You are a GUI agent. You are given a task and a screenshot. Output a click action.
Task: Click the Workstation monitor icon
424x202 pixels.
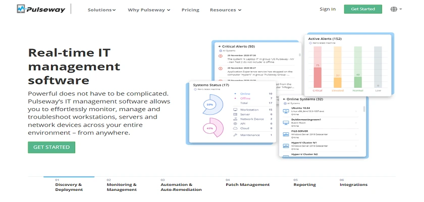pos(235,110)
